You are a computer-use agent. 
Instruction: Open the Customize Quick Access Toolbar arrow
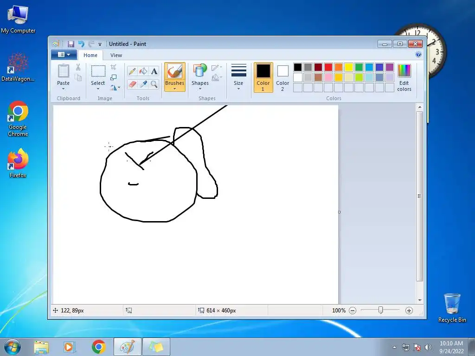[100, 44]
